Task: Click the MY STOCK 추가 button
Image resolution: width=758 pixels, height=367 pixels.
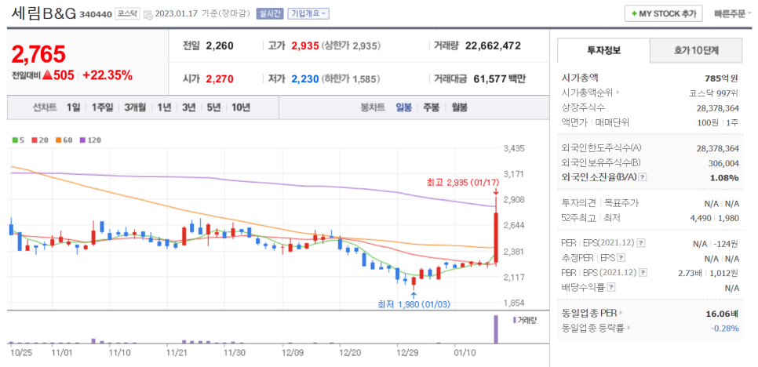Action: 663,14
